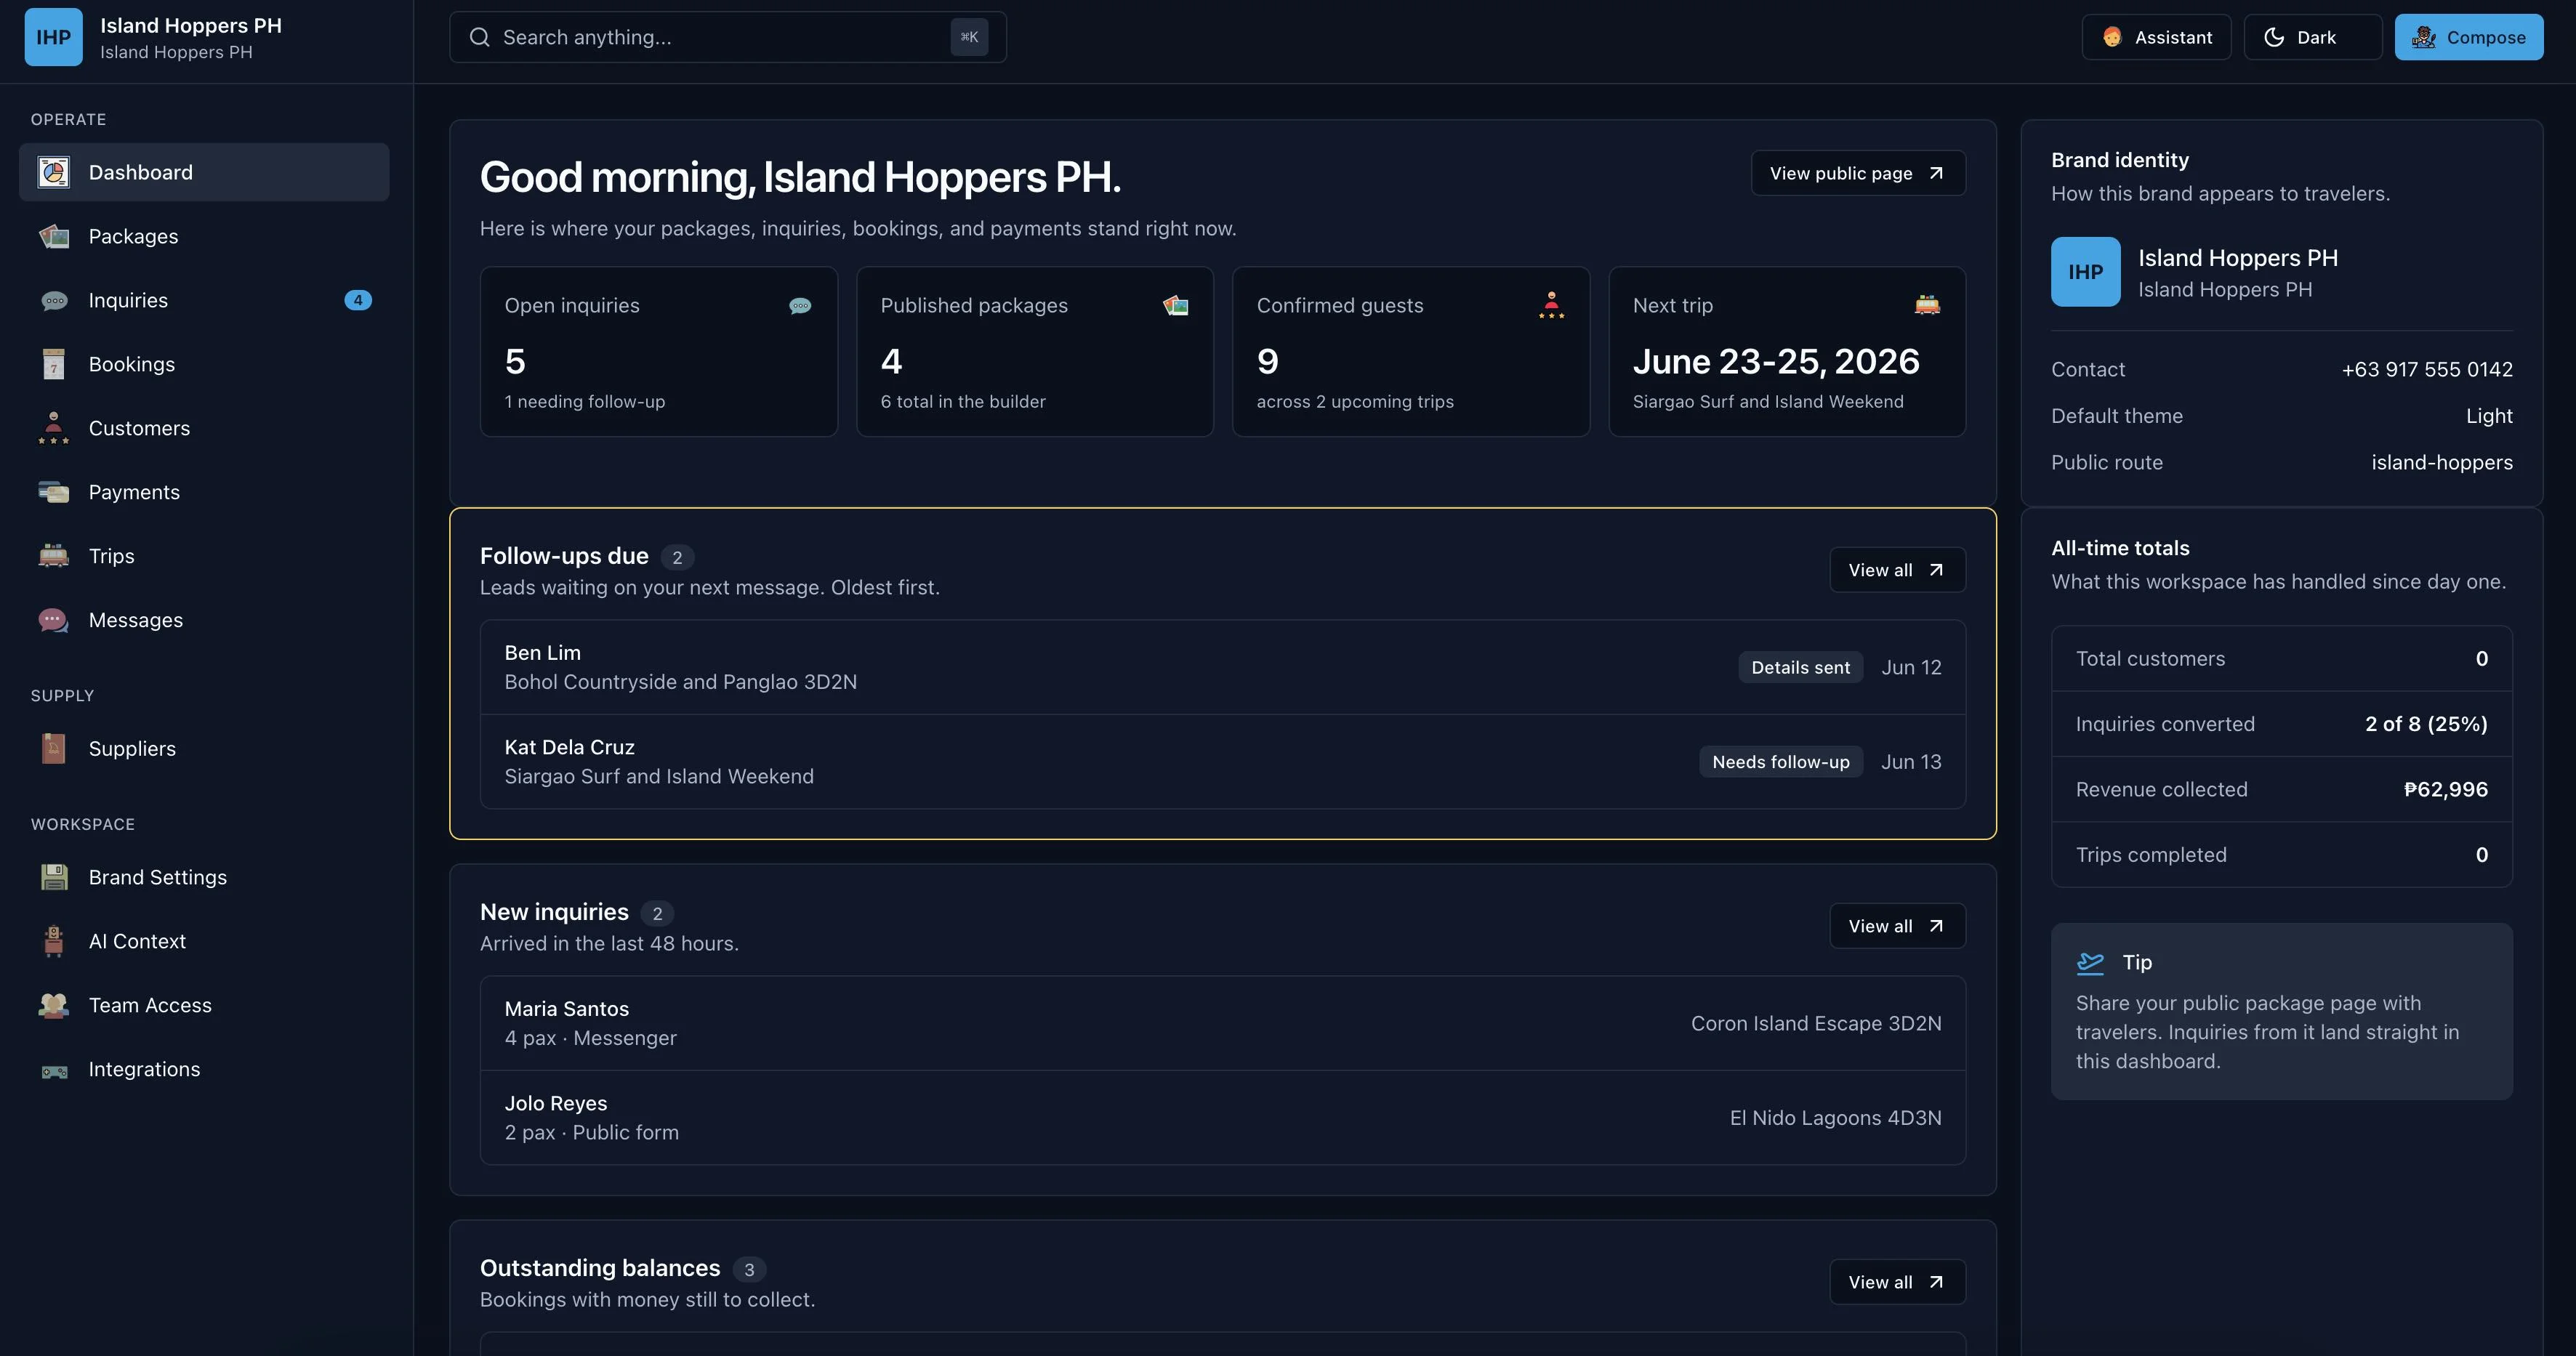Click the Search anything input field
The image size is (2576, 1356).
pos(728,37)
